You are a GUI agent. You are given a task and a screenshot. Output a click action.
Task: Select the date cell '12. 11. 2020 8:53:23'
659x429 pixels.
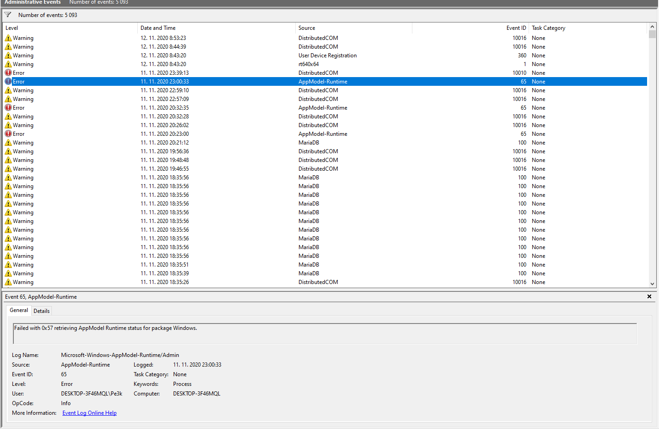[163, 38]
